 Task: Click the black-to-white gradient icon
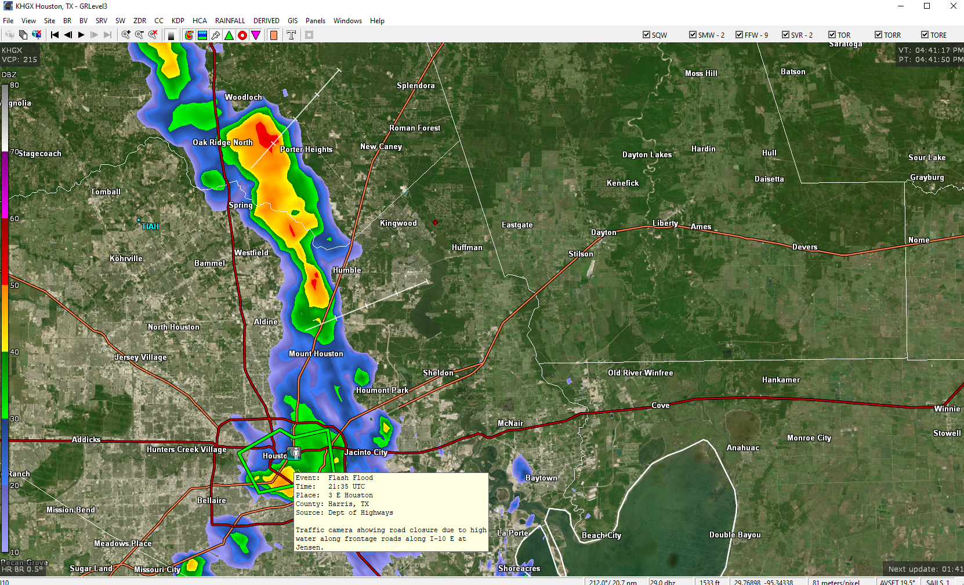point(171,35)
